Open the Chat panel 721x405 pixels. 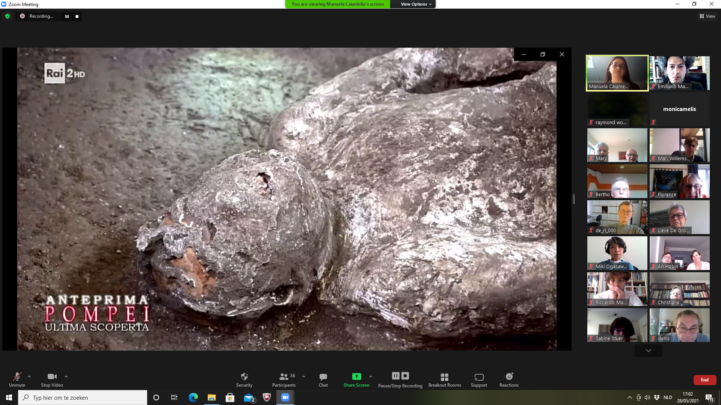pyautogui.click(x=323, y=376)
